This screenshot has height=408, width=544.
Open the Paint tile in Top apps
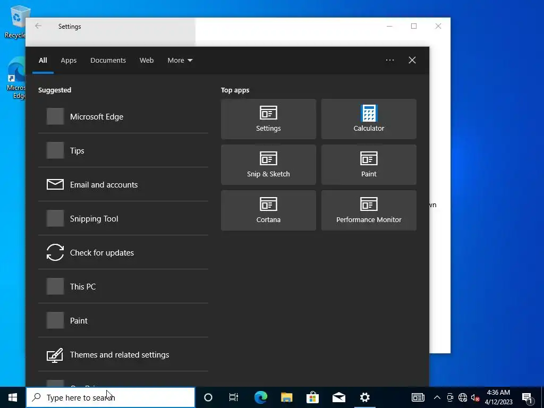tap(369, 165)
